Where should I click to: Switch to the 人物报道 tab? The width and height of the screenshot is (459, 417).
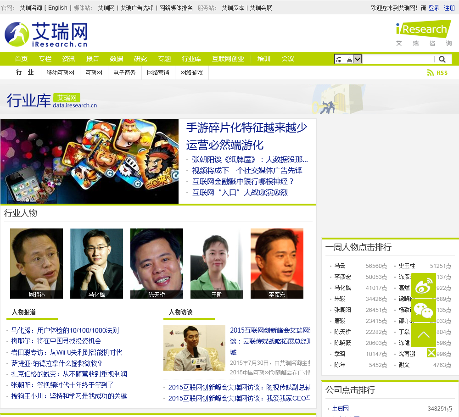point(24,312)
